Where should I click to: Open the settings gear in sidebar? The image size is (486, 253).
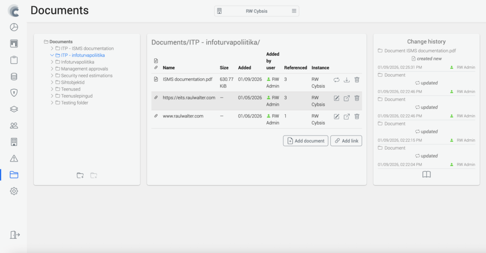click(x=14, y=191)
